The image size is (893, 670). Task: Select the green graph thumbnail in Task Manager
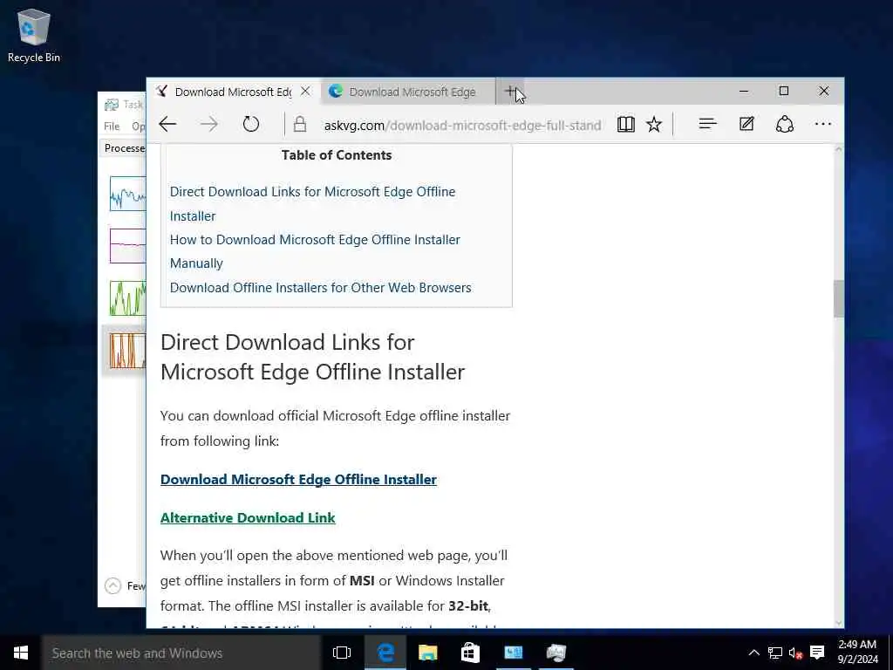tap(127, 298)
